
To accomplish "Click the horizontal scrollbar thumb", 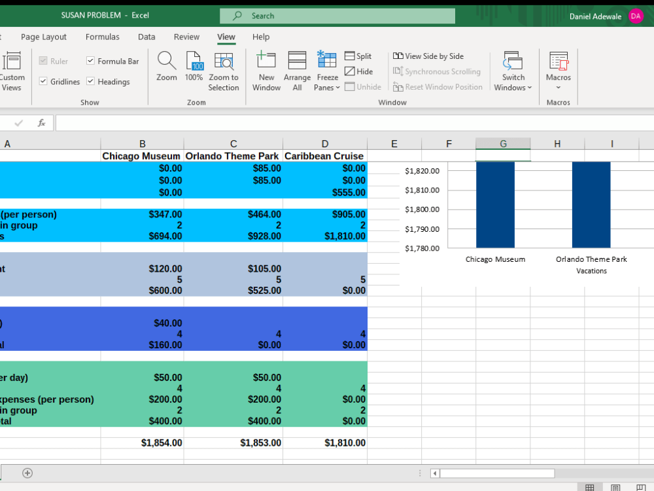I will click(497, 473).
